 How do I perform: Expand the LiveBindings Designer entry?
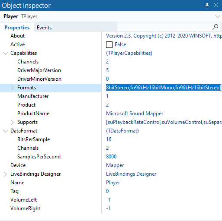(5, 174)
